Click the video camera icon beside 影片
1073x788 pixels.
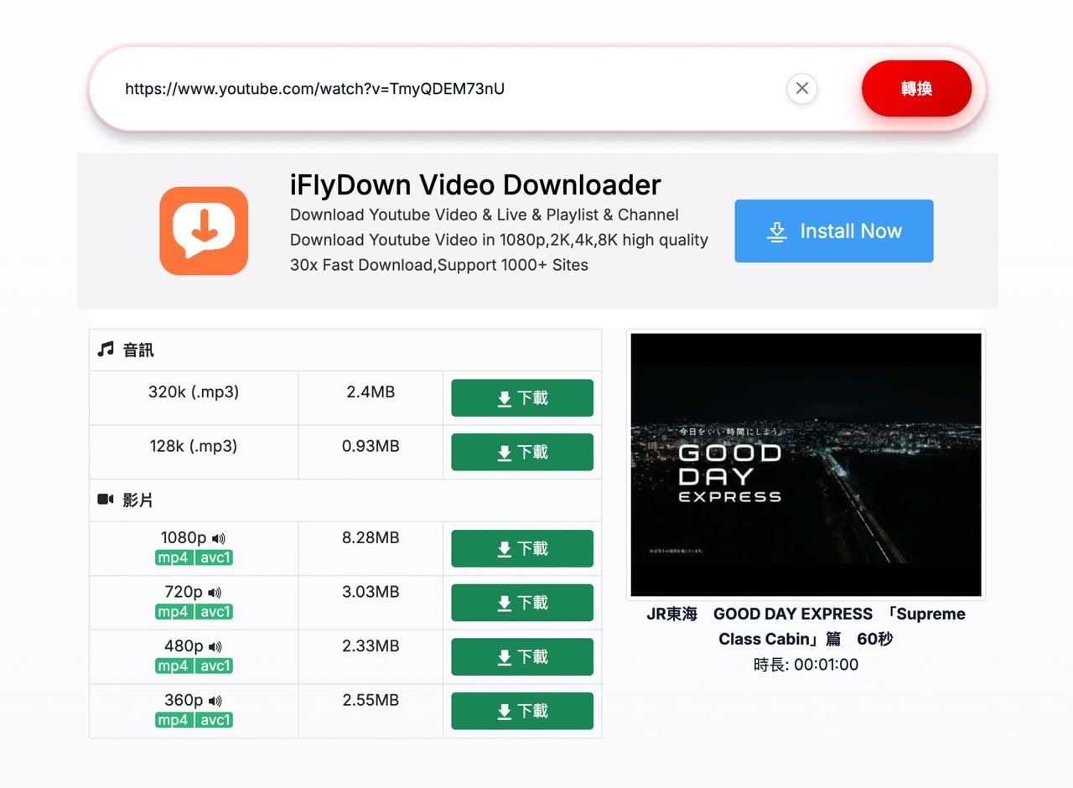106,500
